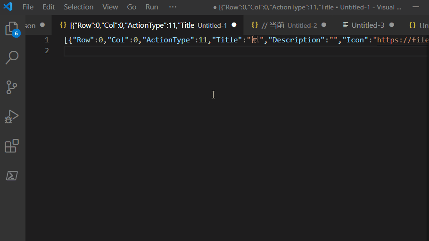429x241 pixels.
Task: Open the View menu
Action: [x=110, y=7]
